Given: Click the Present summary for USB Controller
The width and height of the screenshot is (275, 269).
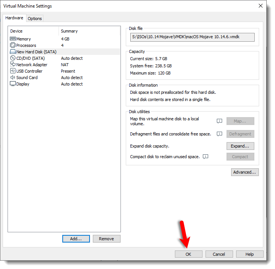Looking at the screenshot, I should [x=68, y=71].
